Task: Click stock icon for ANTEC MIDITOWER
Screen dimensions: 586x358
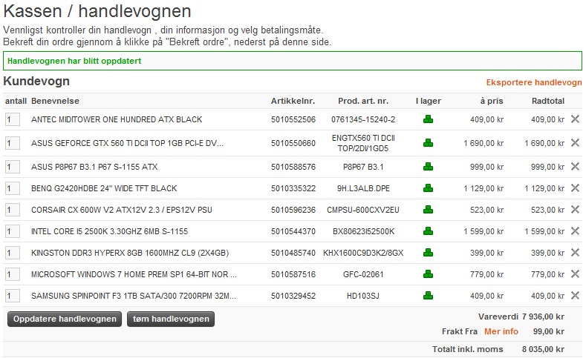Action: (x=429, y=119)
